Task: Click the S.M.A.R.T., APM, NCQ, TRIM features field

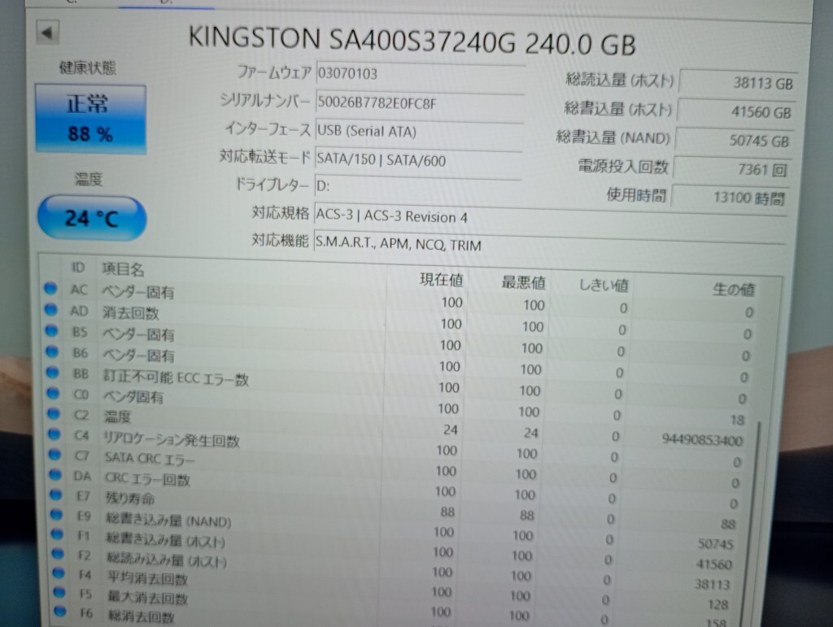Action: (549, 243)
